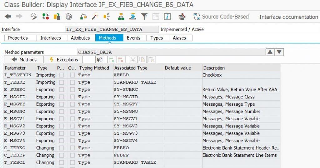Toggle Optional checkbox for T_FEBRE
320x168 pixels.
point(72,82)
